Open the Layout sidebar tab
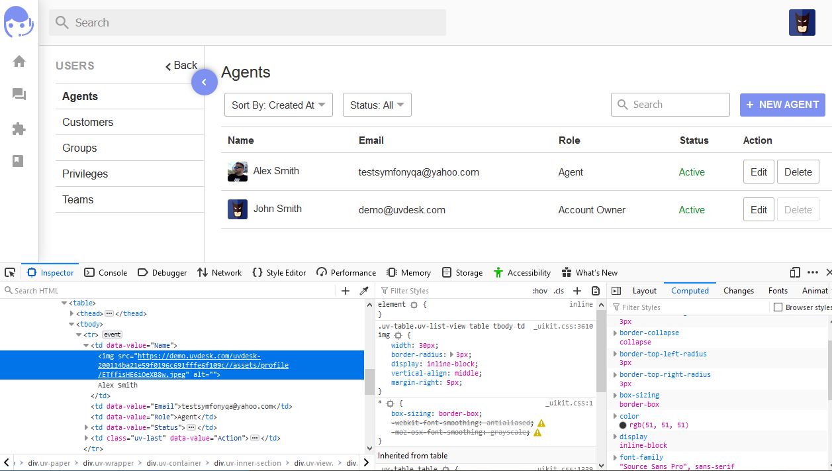 [645, 291]
